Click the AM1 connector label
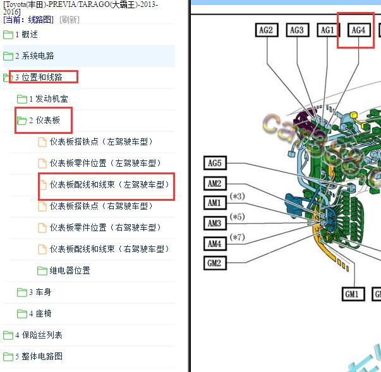 215,203
